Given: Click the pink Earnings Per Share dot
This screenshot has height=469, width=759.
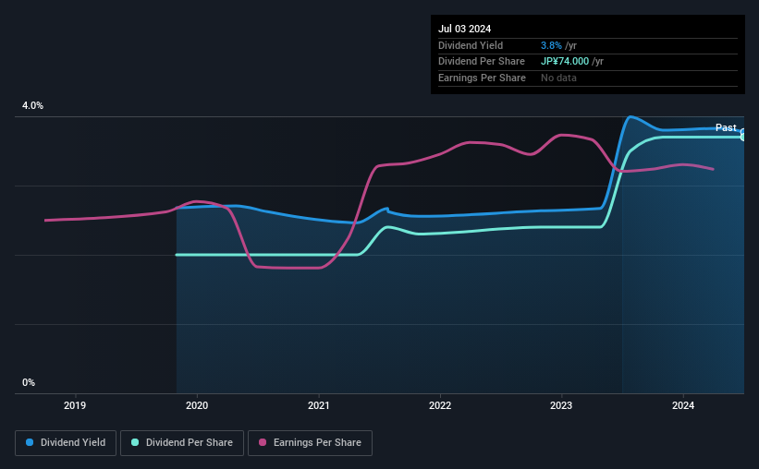Looking at the screenshot, I should click(x=263, y=442).
